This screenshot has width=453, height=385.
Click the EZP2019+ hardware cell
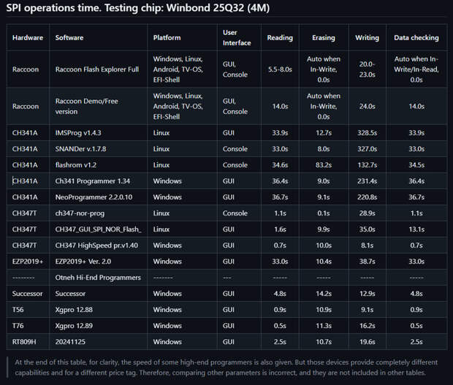(28, 262)
